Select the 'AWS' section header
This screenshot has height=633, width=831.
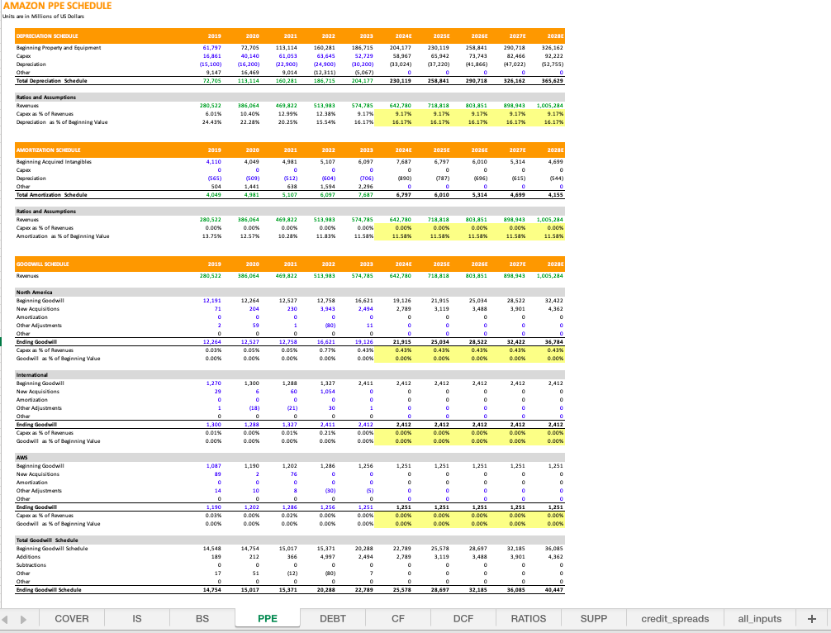click(21, 458)
